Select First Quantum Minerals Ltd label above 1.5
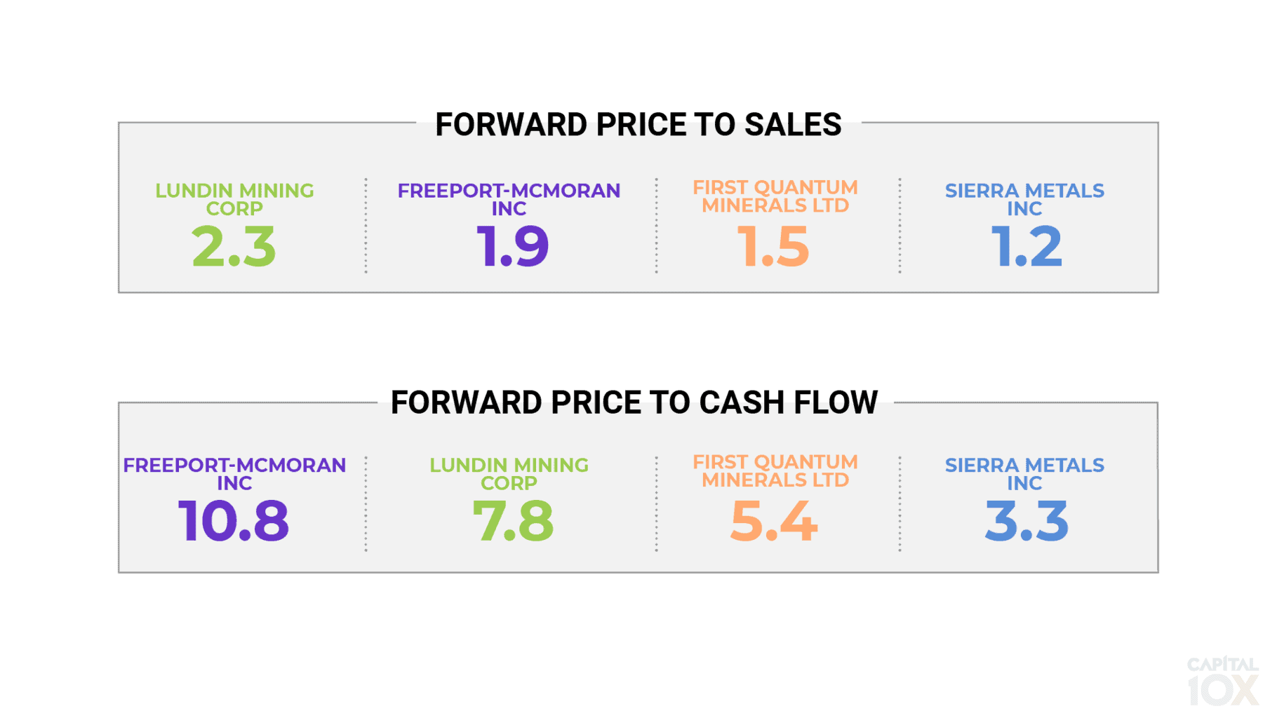The image size is (1277, 718). [x=775, y=196]
